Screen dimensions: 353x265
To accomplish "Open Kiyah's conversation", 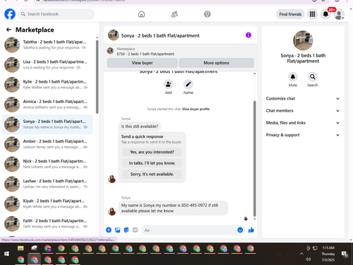I will pos(47,204).
